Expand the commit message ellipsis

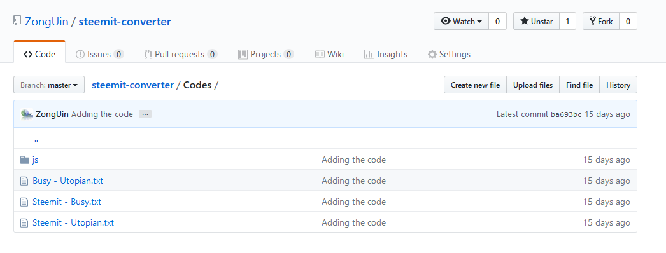click(145, 114)
